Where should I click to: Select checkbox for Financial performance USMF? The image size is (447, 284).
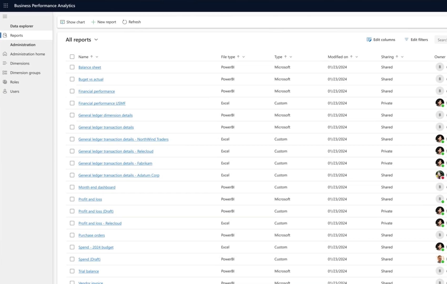tap(72, 103)
